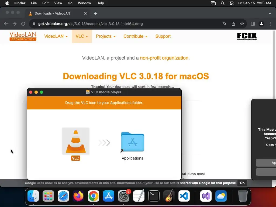The width and height of the screenshot is (276, 207).
Task: Click the zoom magnifier in address bar
Action: click(x=225, y=24)
